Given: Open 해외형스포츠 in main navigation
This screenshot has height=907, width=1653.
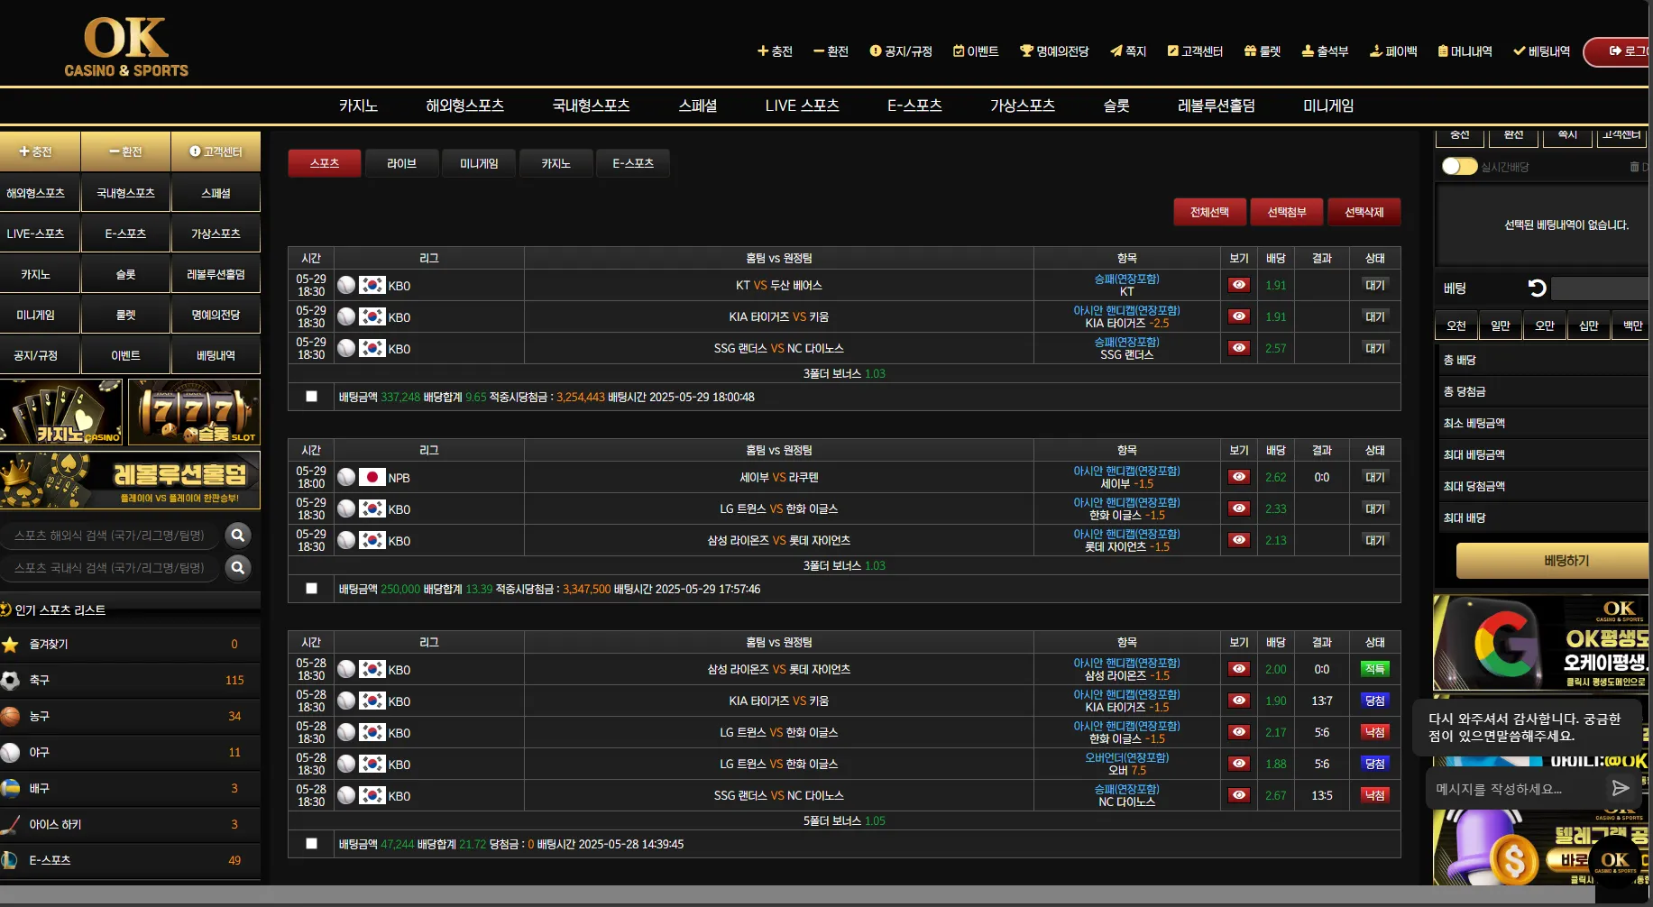Looking at the screenshot, I should pos(464,105).
